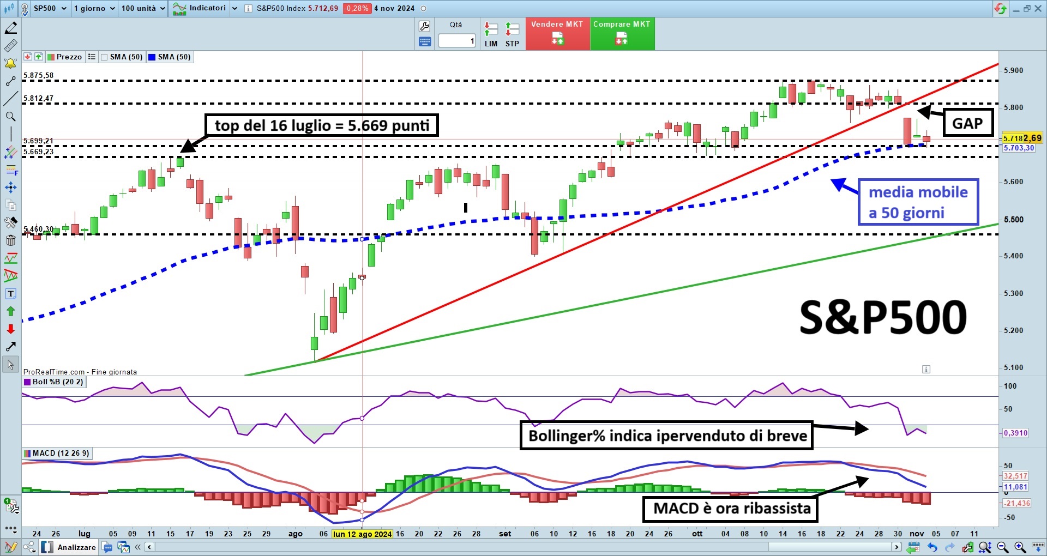The height and width of the screenshot is (556, 1047).
Task: Click the blue undo arrow
Action: pos(932,547)
